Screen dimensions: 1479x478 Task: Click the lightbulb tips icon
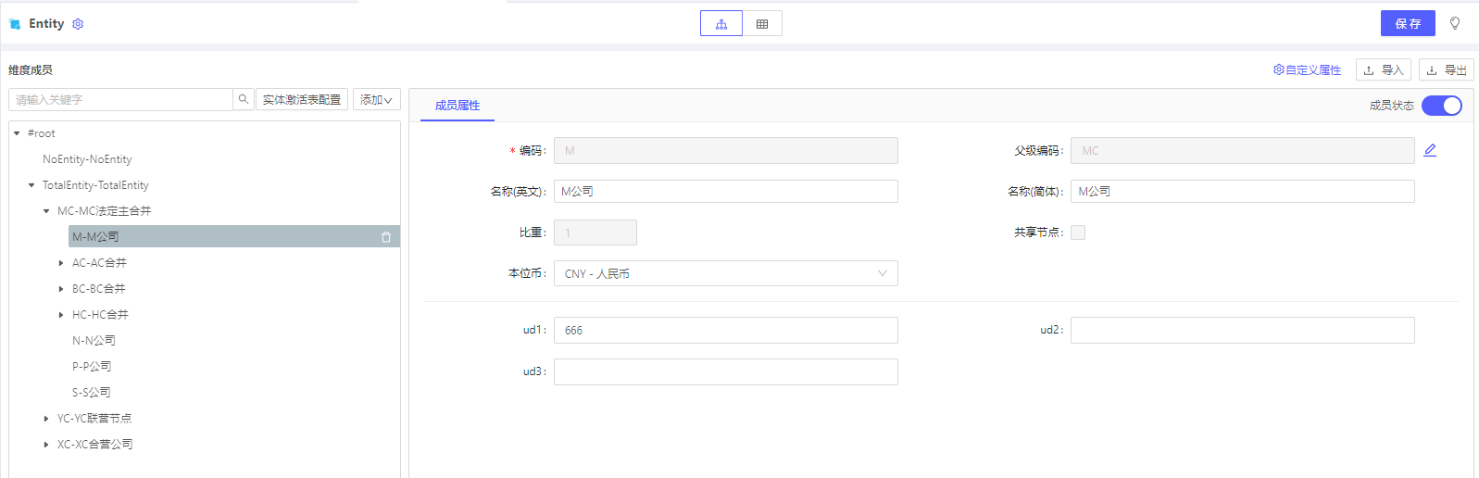[x=1455, y=23]
